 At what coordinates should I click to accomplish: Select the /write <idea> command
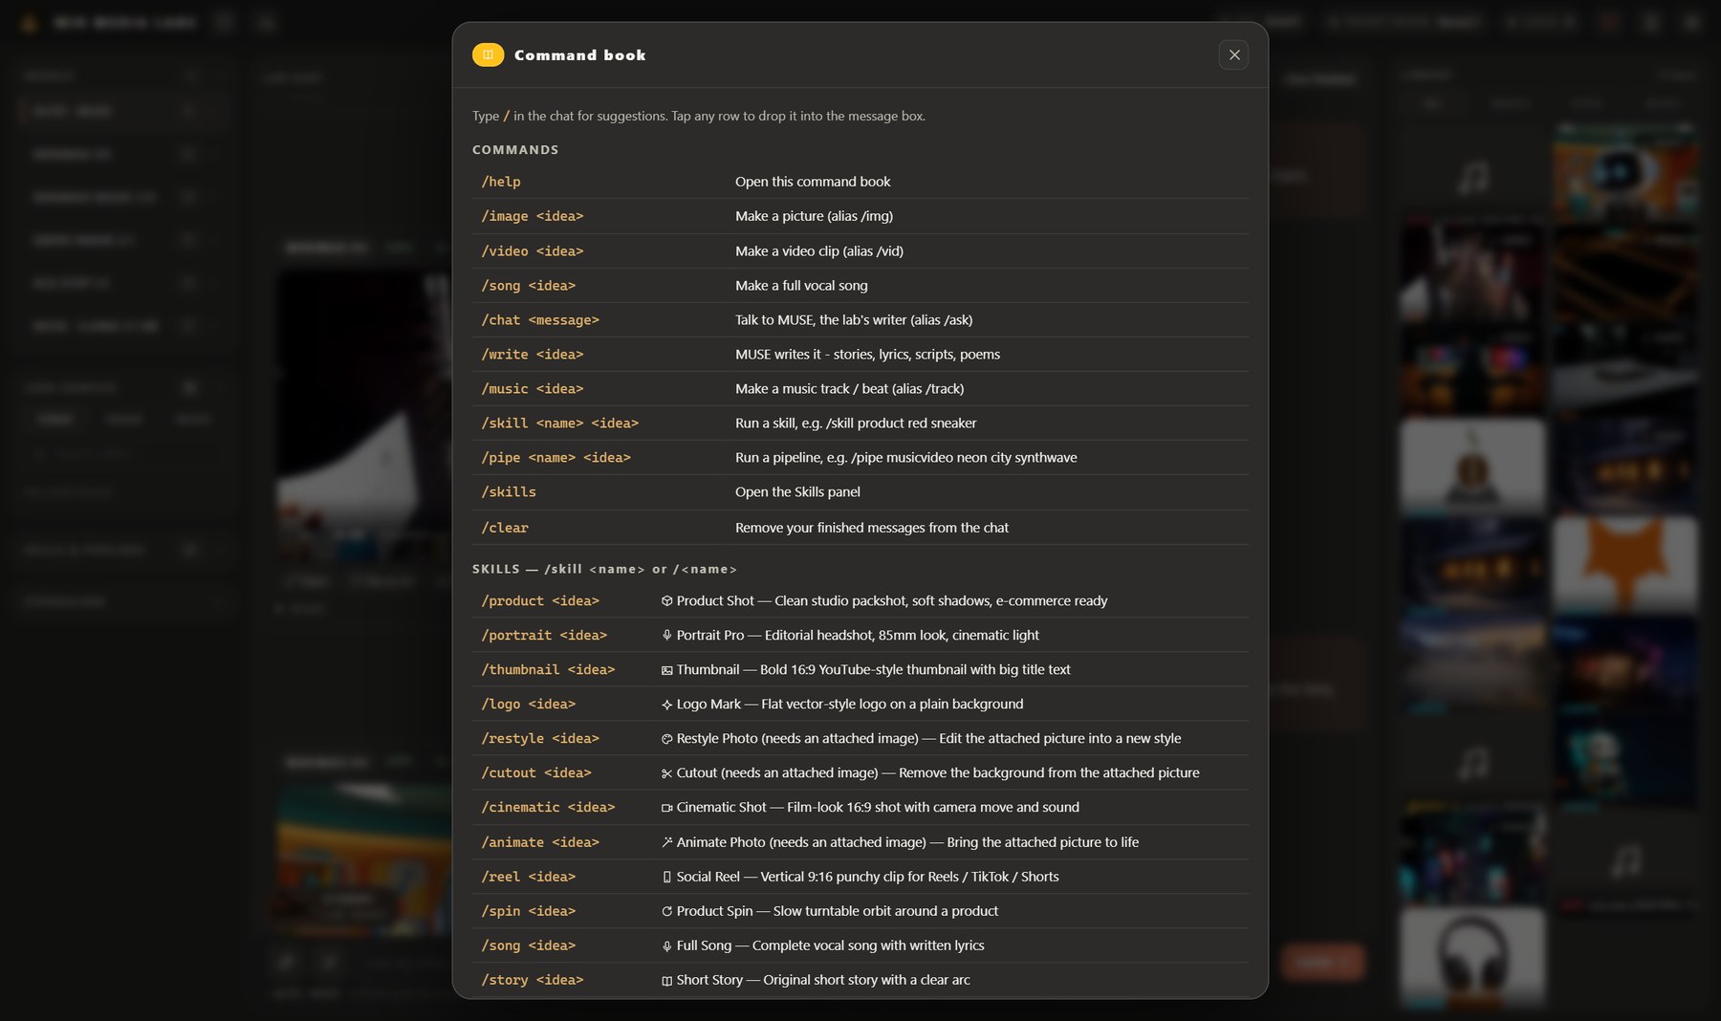(x=860, y=355)
